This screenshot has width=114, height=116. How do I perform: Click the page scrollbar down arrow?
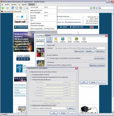113,112
